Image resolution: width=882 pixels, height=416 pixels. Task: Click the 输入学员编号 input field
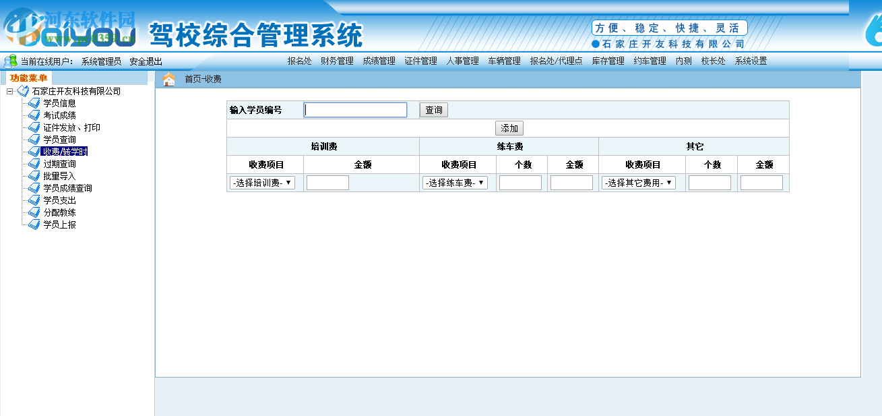(355, 109)
